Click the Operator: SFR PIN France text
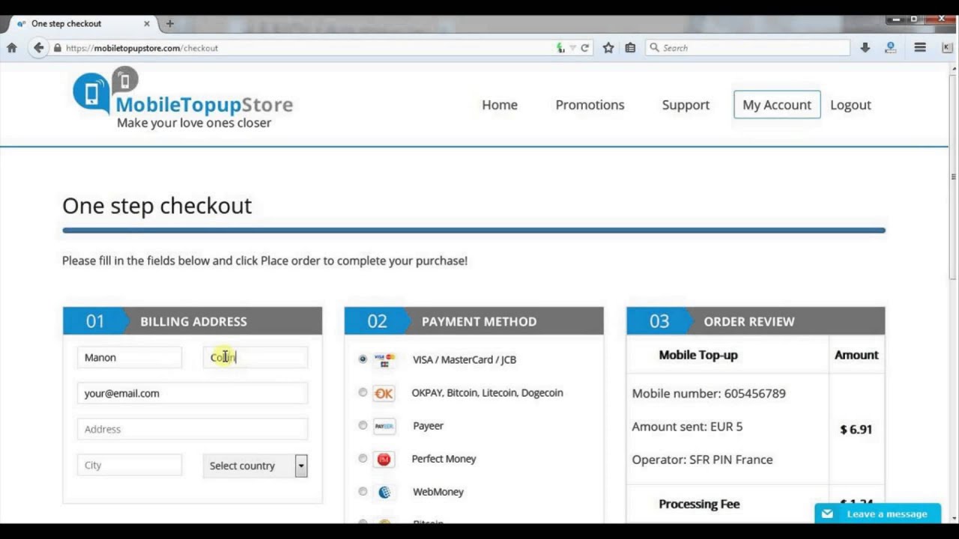Screen dimensions: 959x539 [702, 460]
